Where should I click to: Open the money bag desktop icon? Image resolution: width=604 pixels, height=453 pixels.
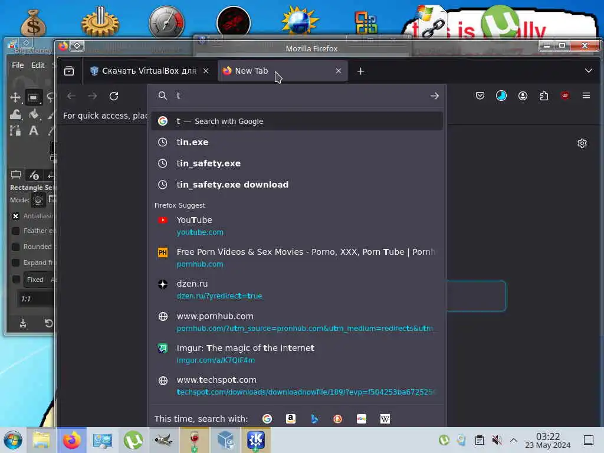point(33,23)
